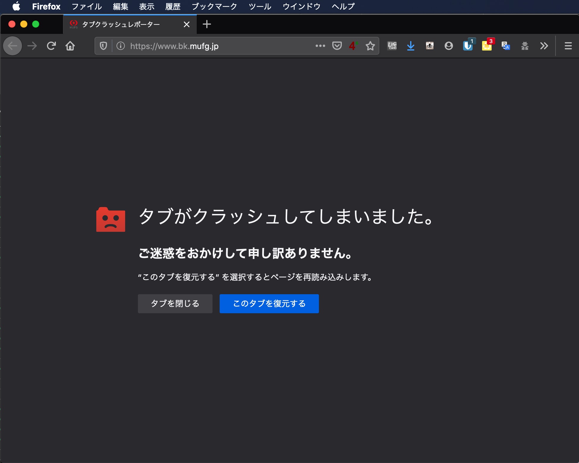Open the translate extension icon
Image resolution: width=579 pixels, height=463 pixels.
point(506,46)
